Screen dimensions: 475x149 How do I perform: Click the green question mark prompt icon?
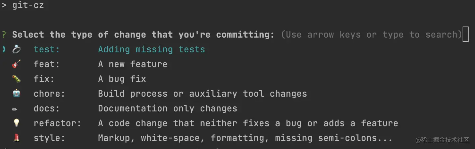4,35
